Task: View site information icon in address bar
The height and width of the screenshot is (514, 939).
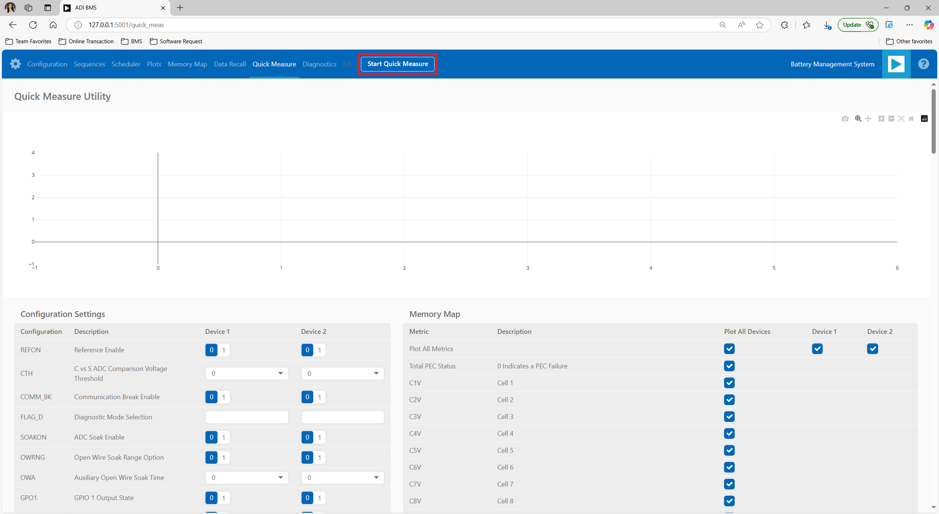Action: pos(78,25)
